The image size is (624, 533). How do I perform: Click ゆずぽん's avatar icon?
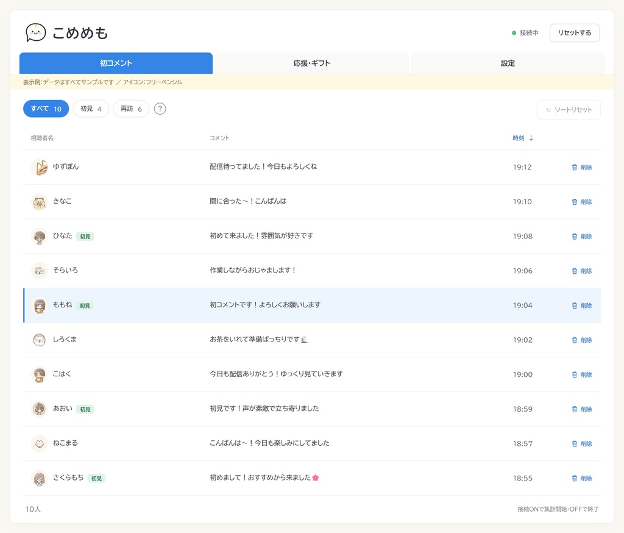tap(40, 167)
